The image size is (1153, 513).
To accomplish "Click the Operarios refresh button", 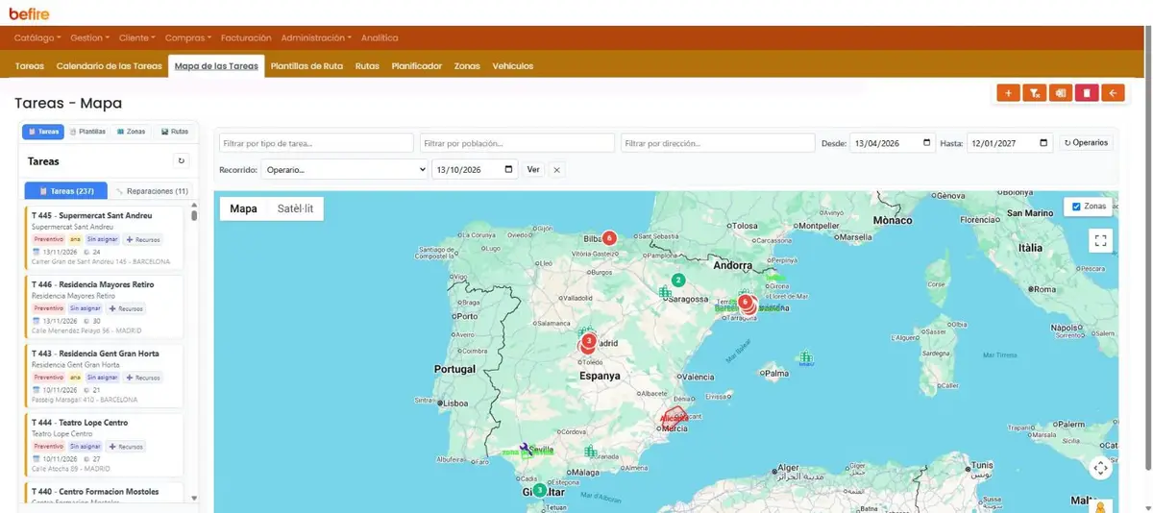I will (x=1086, y=143).
